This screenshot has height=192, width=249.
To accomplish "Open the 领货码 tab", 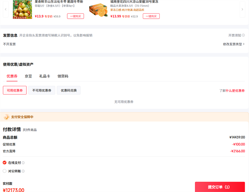I will (63, 76).
